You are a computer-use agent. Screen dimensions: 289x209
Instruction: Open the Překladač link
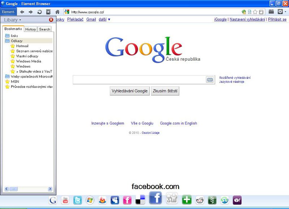tap(75, 20)
